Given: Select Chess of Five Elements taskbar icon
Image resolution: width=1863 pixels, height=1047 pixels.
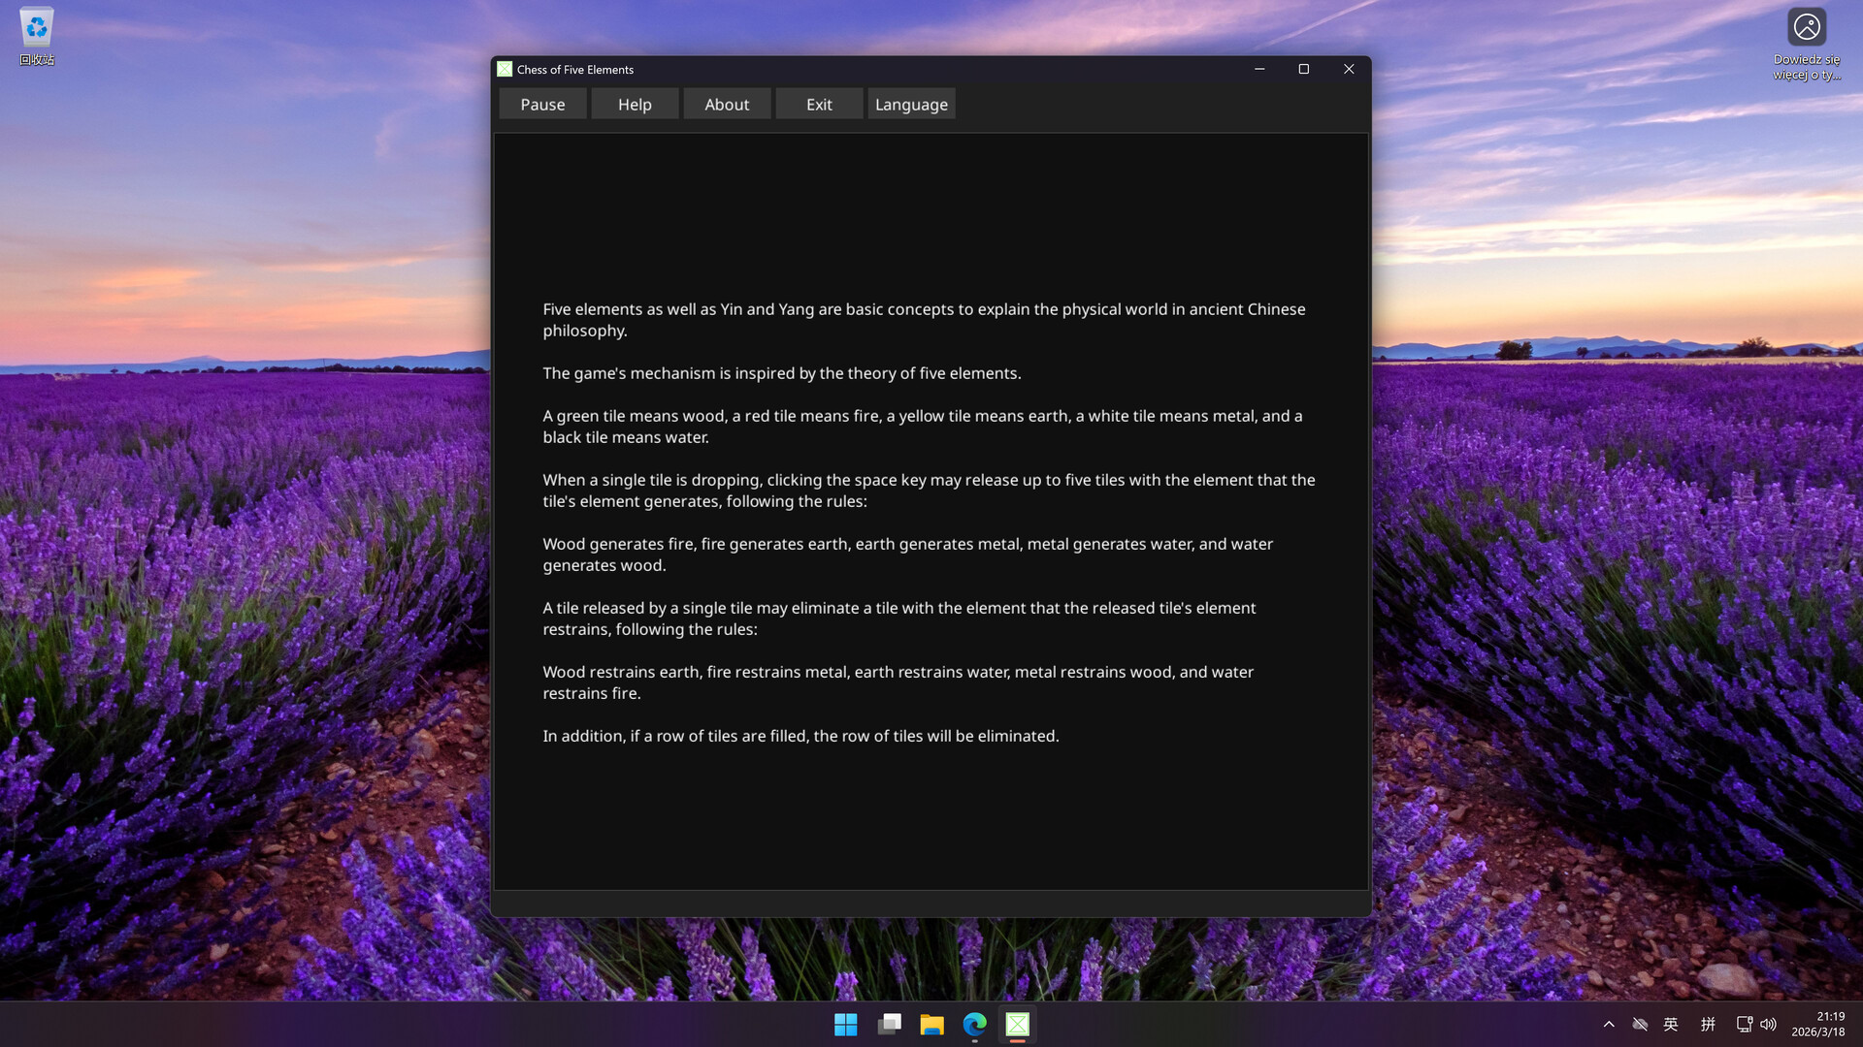Looking at the screenshot, I should point(1017,1025).
